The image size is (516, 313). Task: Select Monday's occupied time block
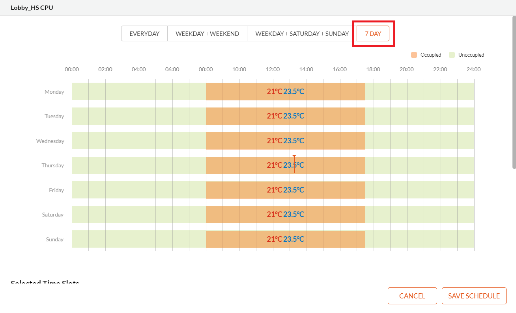(x=286, y=91)
